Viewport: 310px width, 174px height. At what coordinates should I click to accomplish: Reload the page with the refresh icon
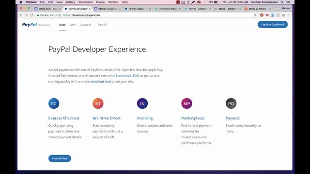click(x=32, y=15)
